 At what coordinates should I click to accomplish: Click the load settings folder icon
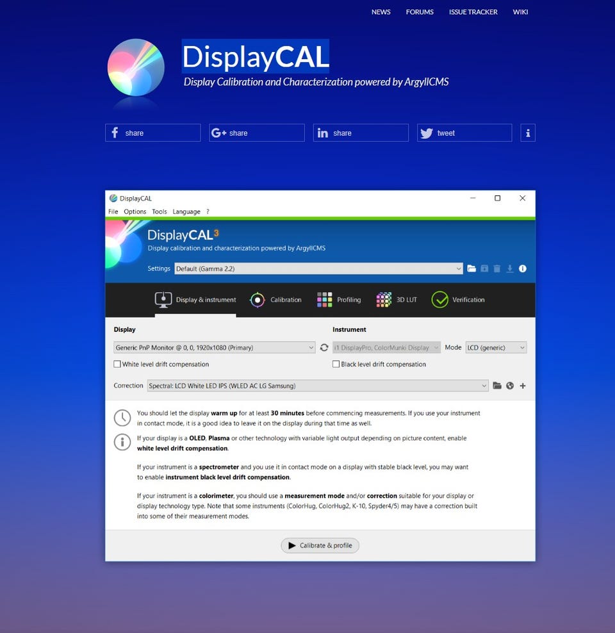[471, 269]
